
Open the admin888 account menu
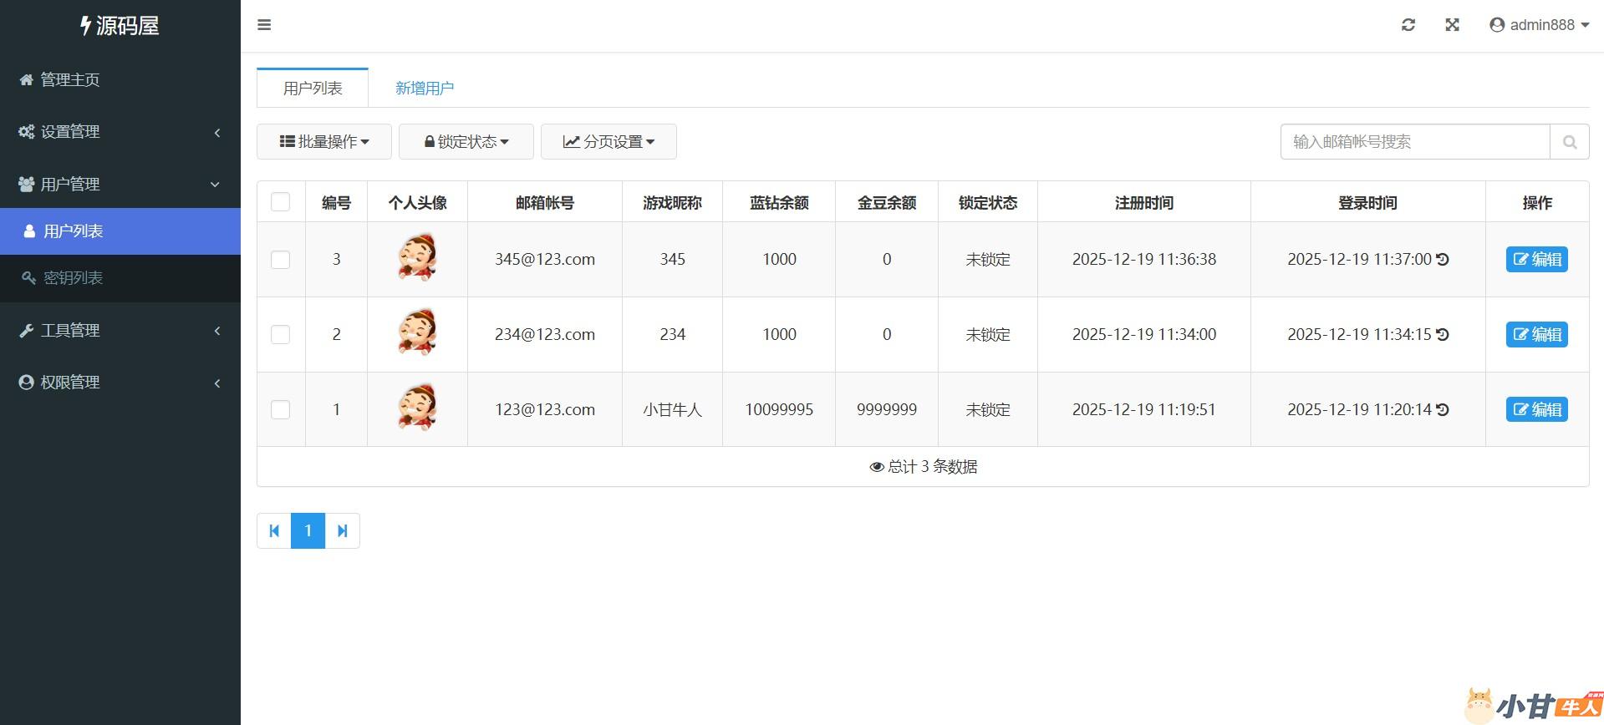1539,25
